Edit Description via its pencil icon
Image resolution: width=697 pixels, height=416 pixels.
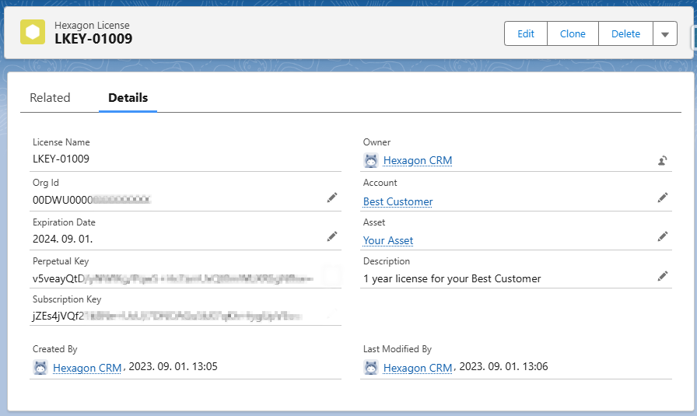click(x=663, y=276)
